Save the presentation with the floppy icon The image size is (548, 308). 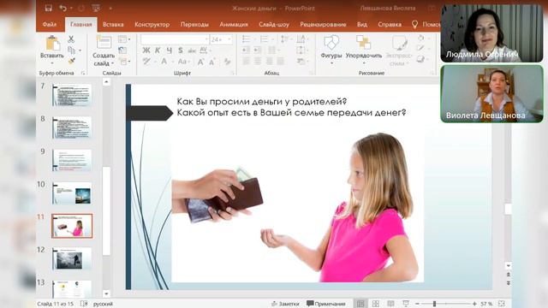coord(49,8)
